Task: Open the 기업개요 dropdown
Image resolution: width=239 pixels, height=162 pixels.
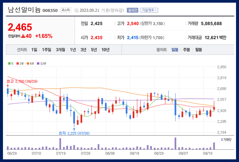Action: (x=149, y=10)
